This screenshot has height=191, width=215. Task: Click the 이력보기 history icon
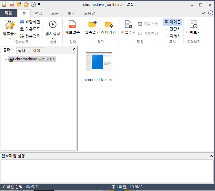pos(193,24)
